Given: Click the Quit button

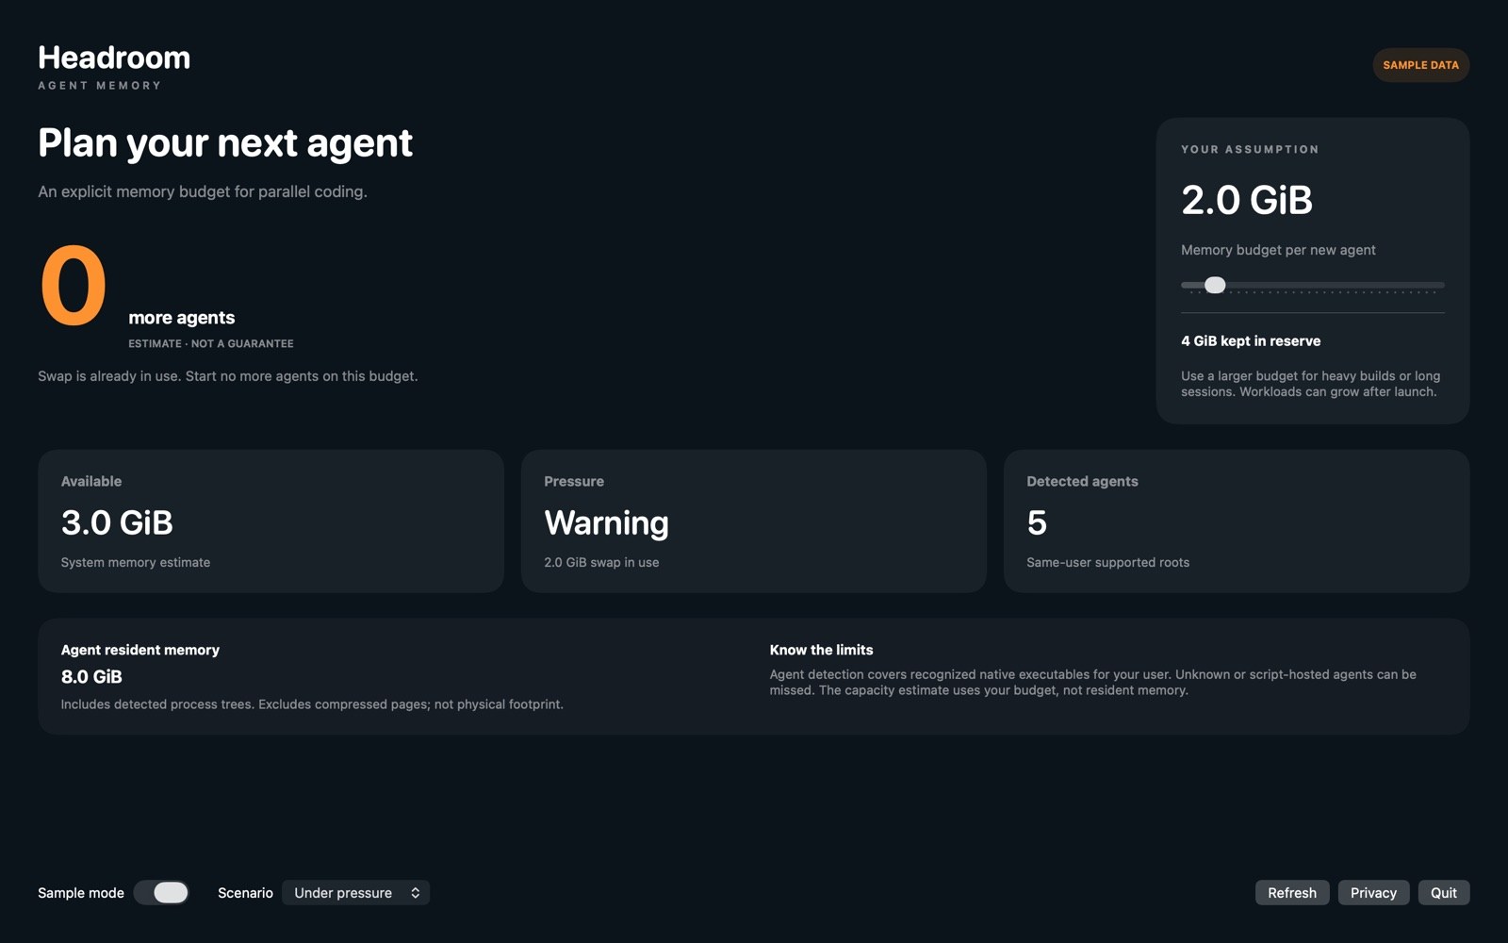Looking at the screenshot, I should point(1444,893).
